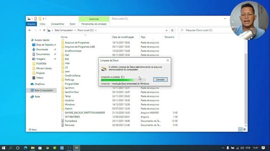Click the Cancelar button in Limpeza de Disco

pyautogui.click(x=160, y=79)
